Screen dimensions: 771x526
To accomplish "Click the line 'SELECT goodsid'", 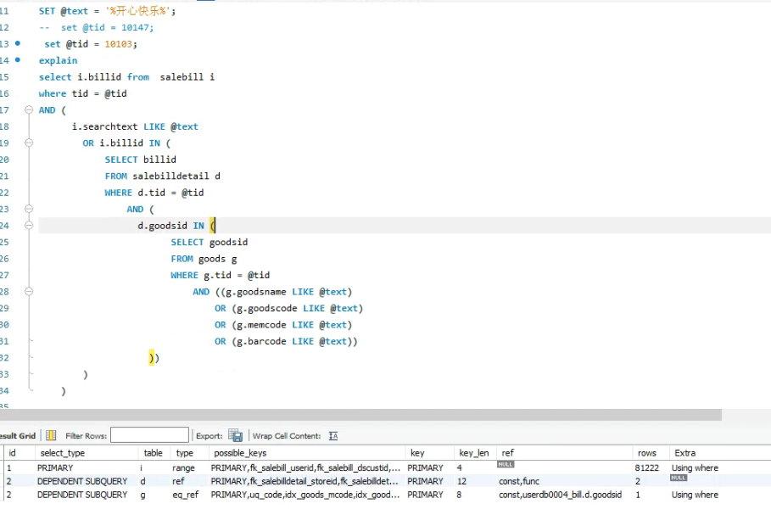I will click(x=209, y=242).
